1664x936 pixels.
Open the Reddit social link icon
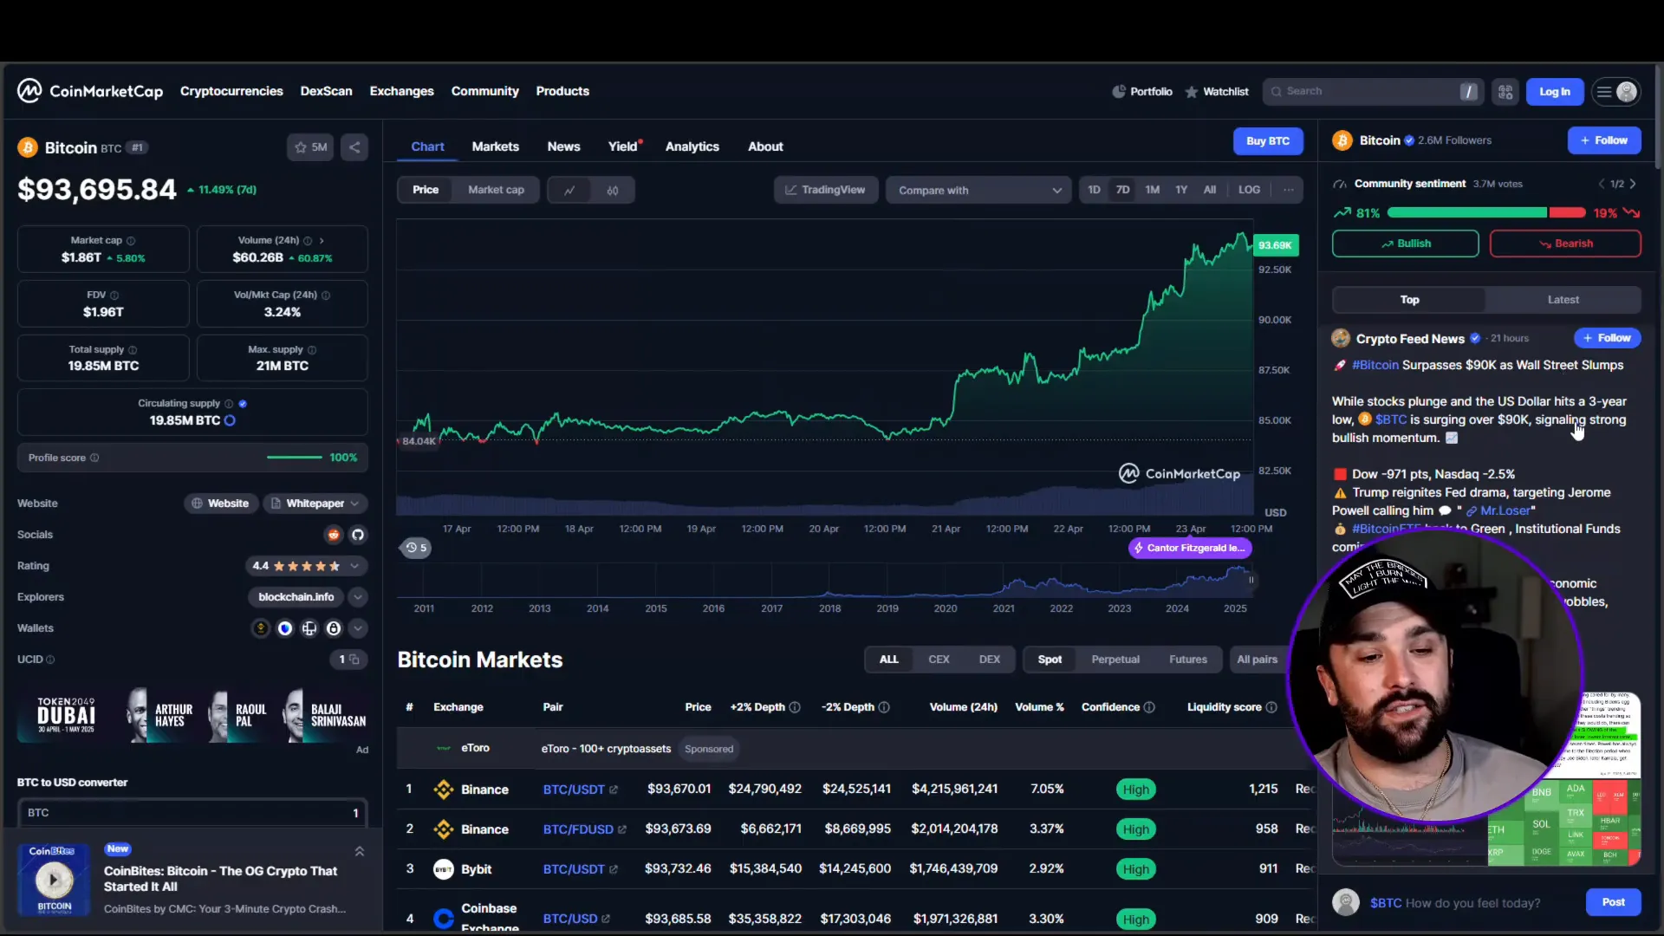pyautogui.click(x=334, y=535)
